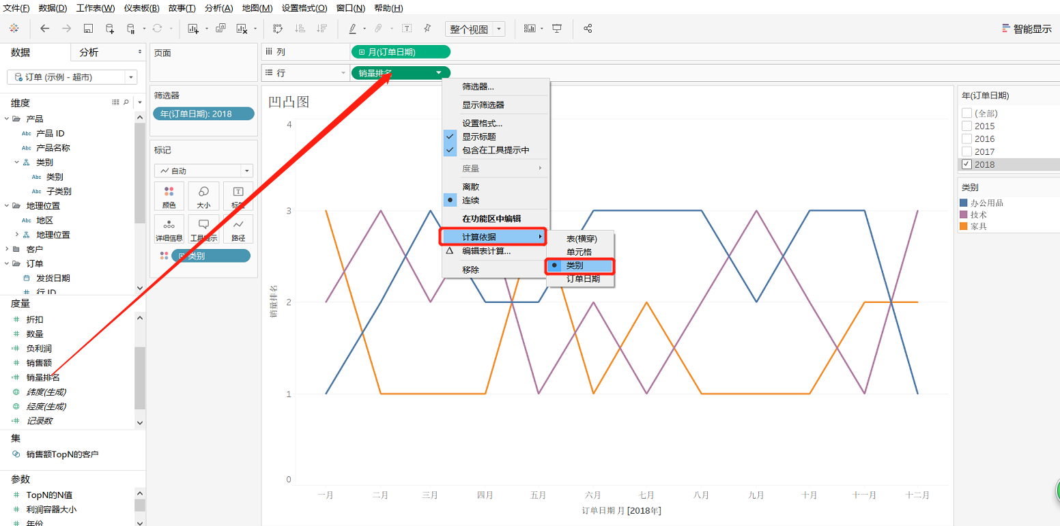Click the highlight pen icon
This screenshot has height=526, width=1060.
tap(353, 29)
